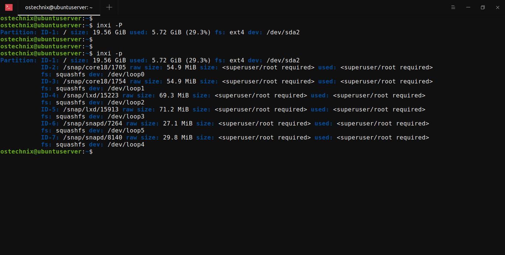Click /snap/snapd/7264 mount path text
Image resolution: width=505 pixels, height=255 pixels.
point(92,124)
